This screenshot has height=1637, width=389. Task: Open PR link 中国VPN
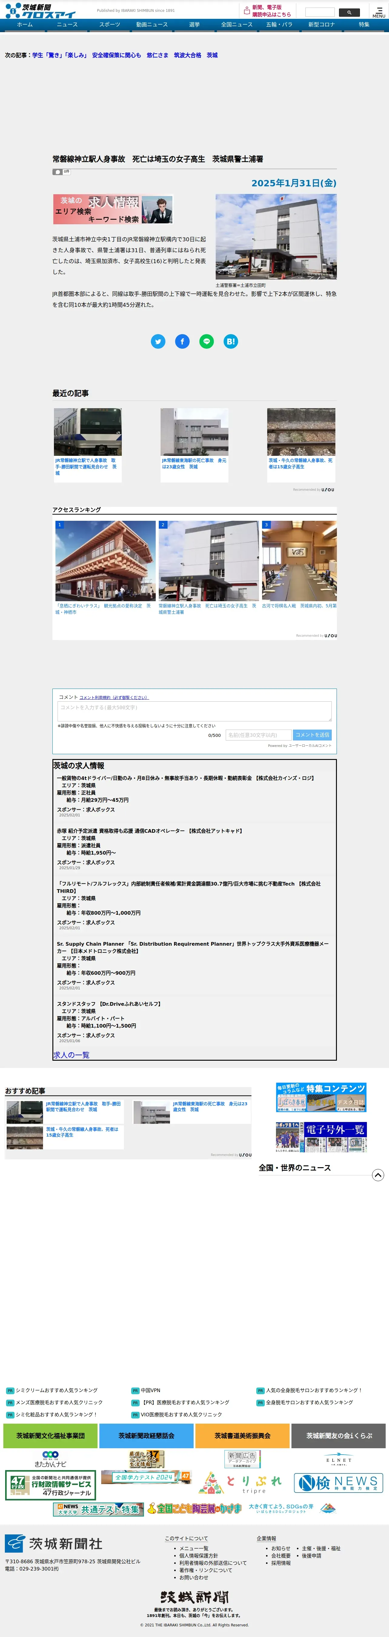(150, 1391)
